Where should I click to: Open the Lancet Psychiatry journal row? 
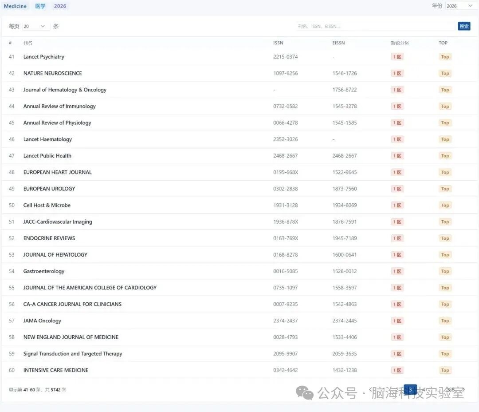[239, 57]
